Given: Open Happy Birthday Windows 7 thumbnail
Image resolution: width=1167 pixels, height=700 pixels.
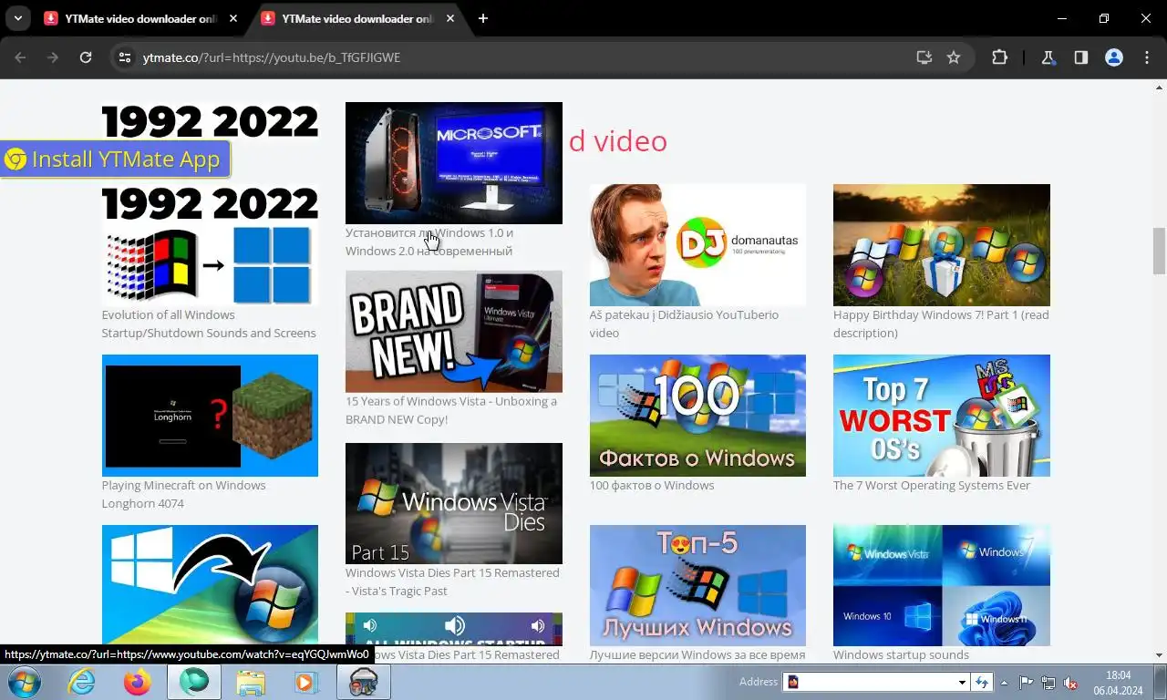Looking at the screenshot, I should pyautogui.click(x=942, y=244).
